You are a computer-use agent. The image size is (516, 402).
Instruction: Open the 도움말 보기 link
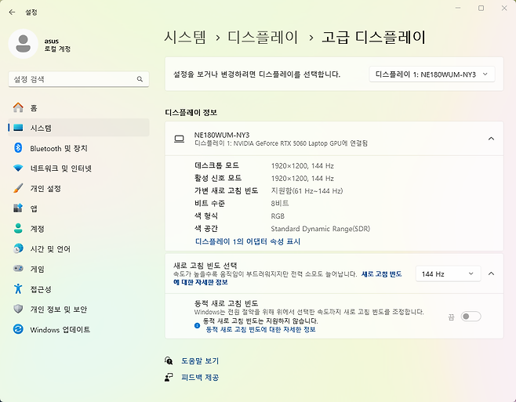(x=200, y=361)
